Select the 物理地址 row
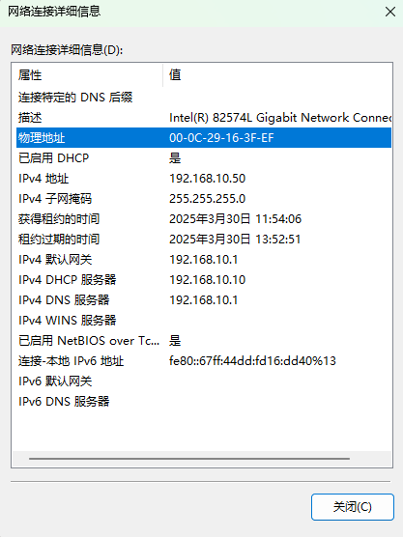 pos(204,138)
